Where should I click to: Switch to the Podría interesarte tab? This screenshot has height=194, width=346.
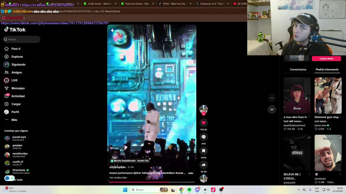(327, 70)
